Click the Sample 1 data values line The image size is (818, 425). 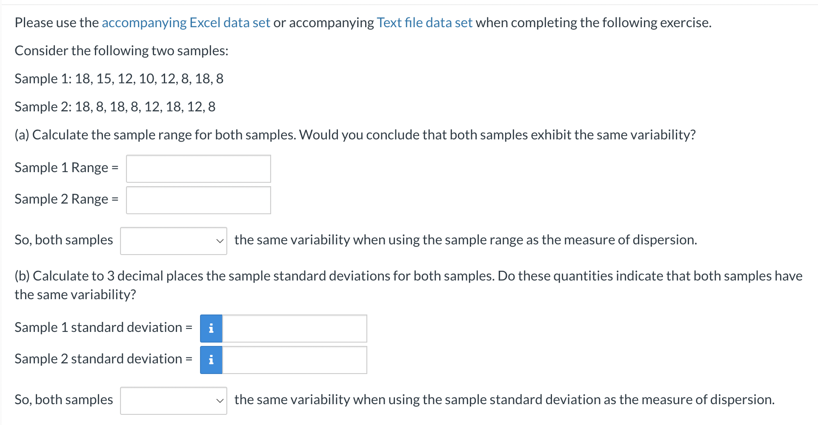coord(119,79)
